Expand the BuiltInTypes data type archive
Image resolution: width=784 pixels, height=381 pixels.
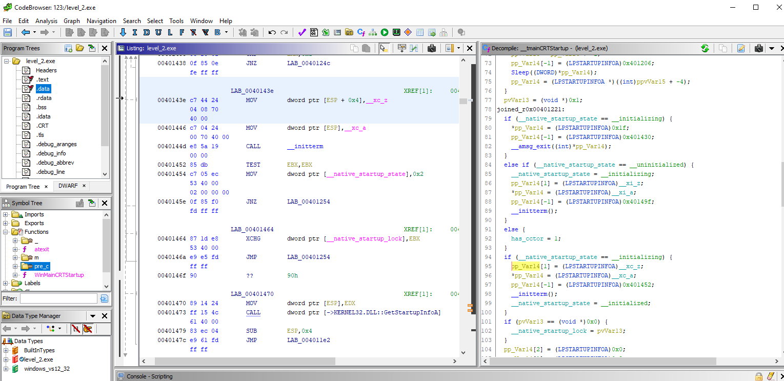[6, 350]
